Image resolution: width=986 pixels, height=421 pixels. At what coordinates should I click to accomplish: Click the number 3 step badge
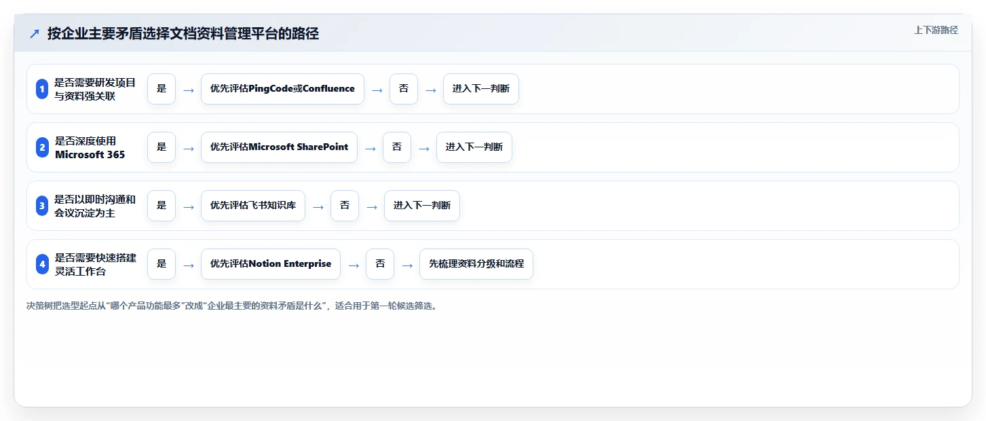[42, 206]
